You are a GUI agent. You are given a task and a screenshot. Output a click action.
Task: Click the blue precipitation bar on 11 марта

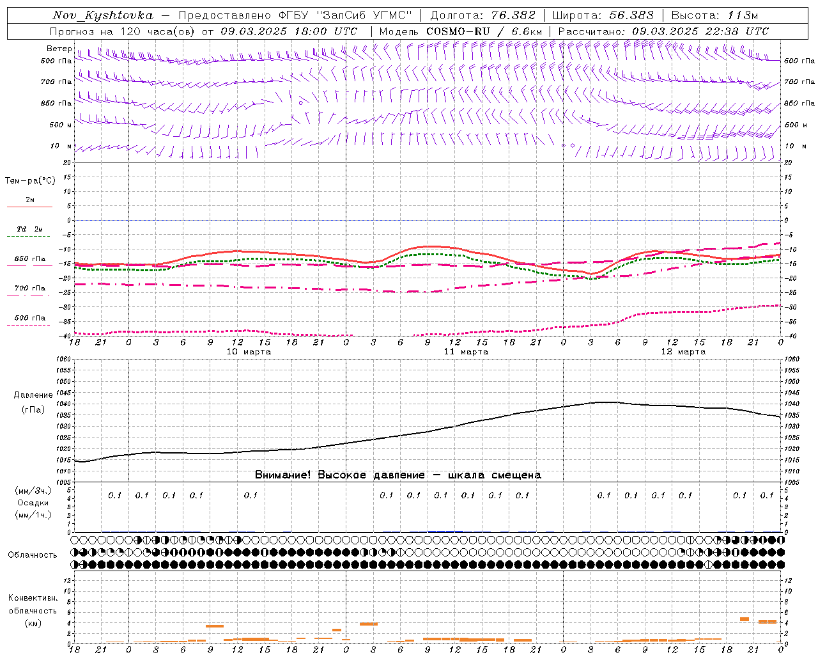point(445,532)
